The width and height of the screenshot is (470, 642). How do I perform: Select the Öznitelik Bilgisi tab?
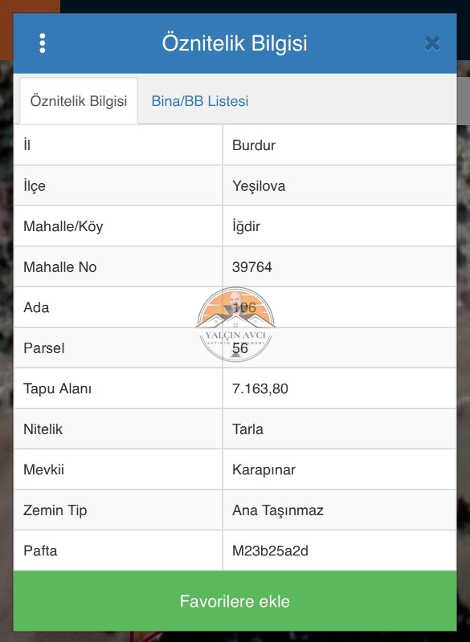(x=79, y=101)
